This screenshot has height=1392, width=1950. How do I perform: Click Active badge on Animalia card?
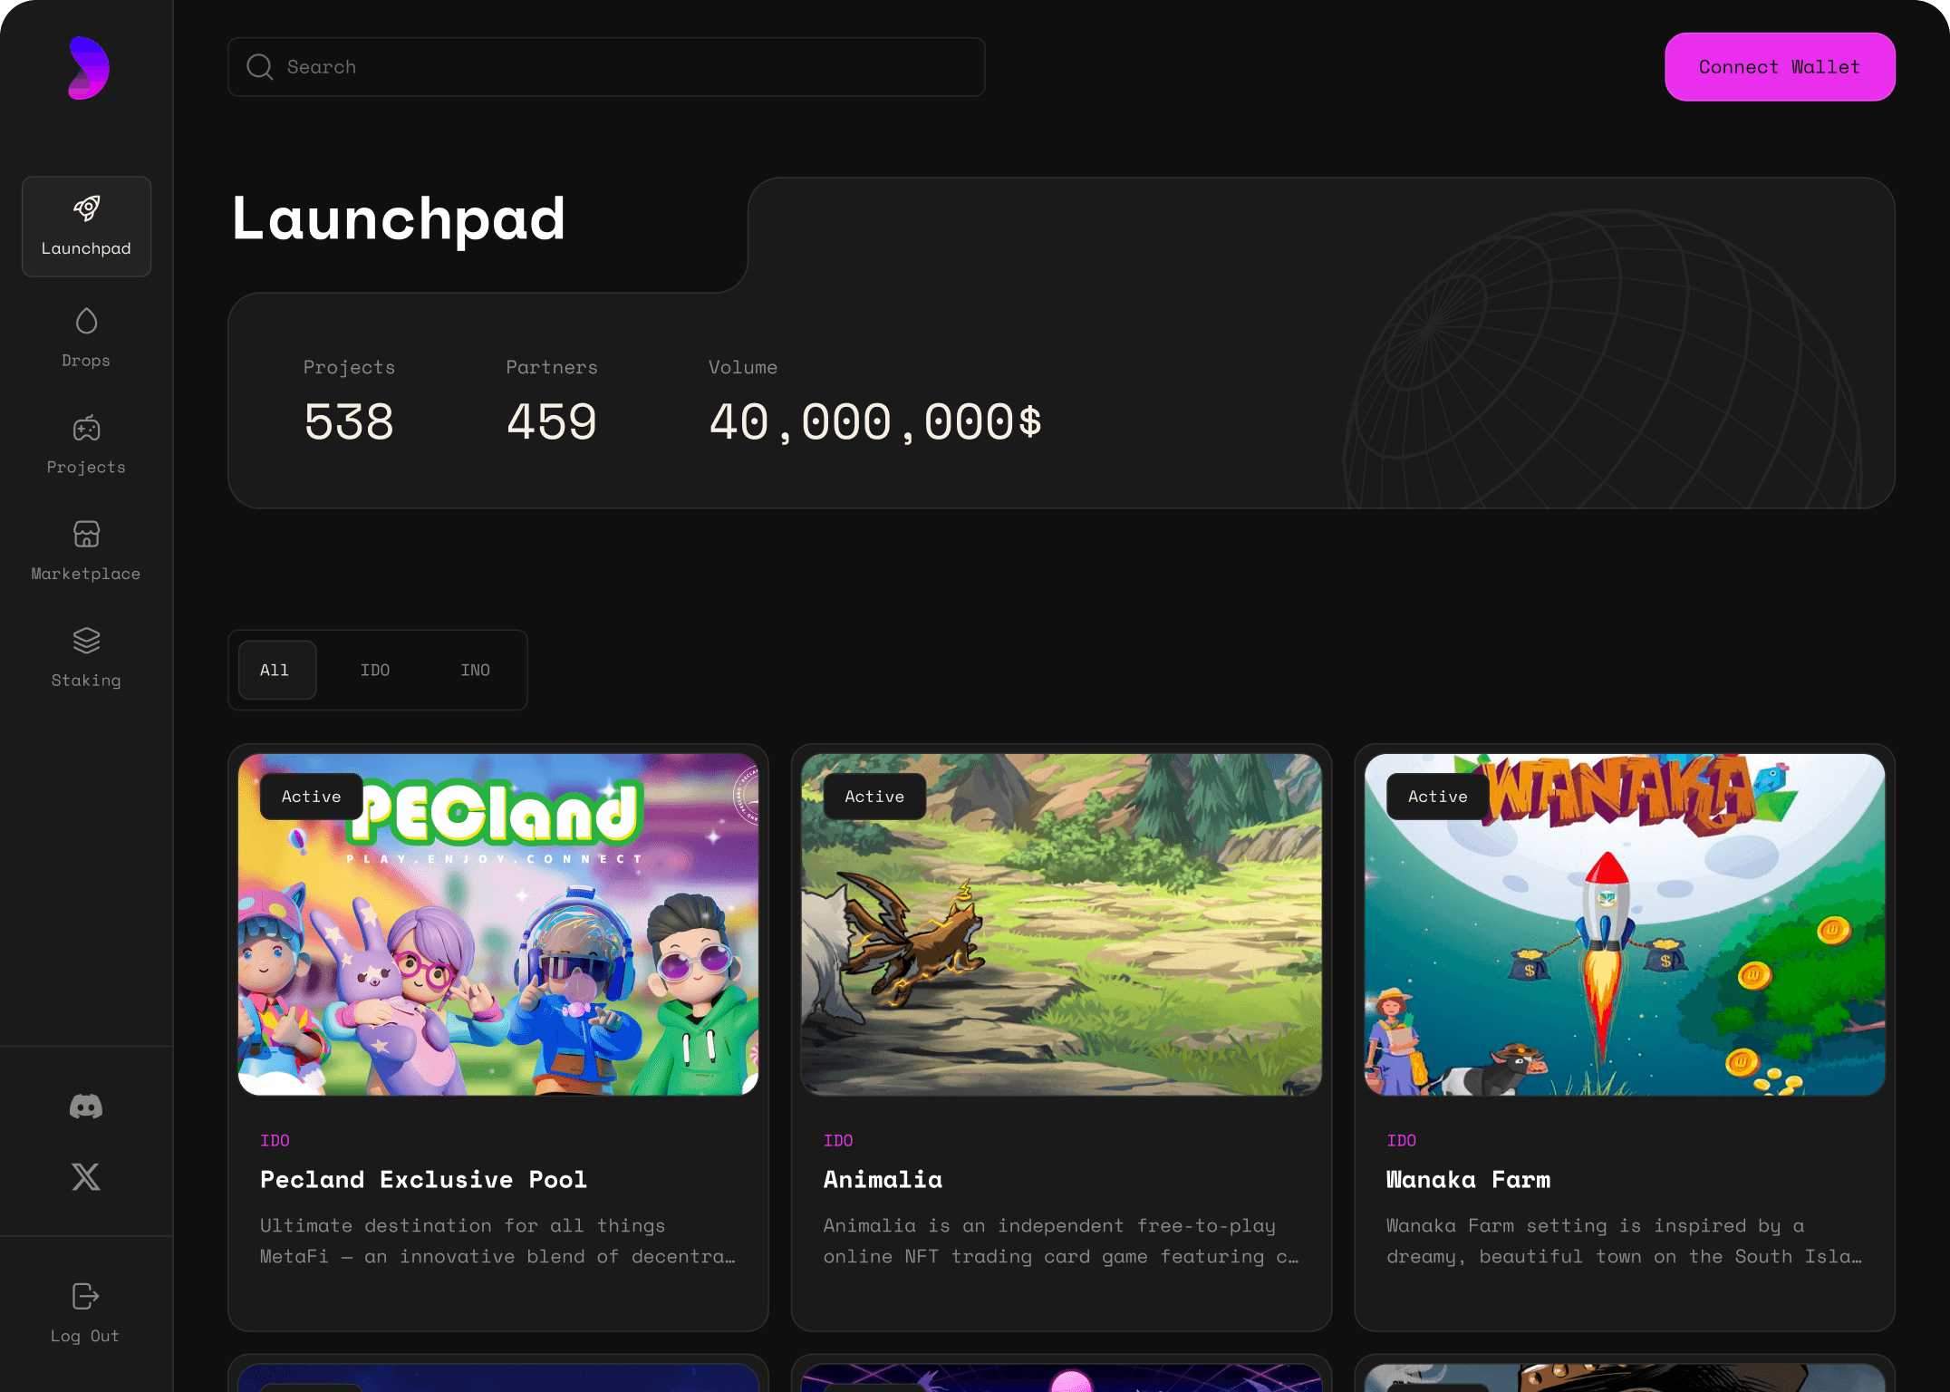coord(874,797)
